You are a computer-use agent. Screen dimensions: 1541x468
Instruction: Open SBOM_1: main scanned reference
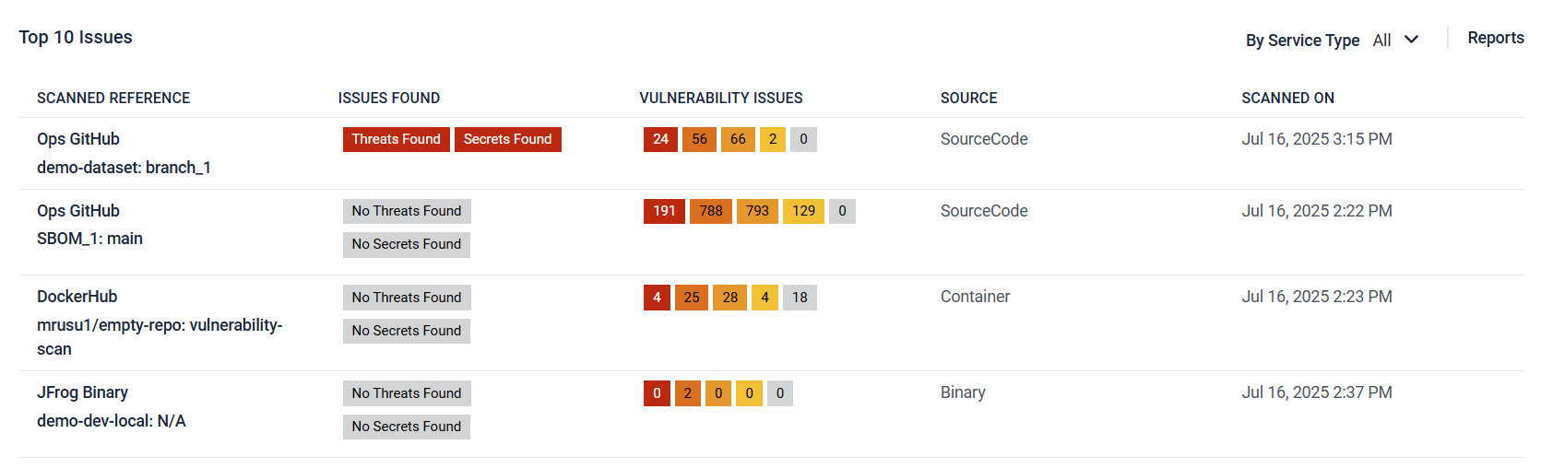click(x=89, y=239)
